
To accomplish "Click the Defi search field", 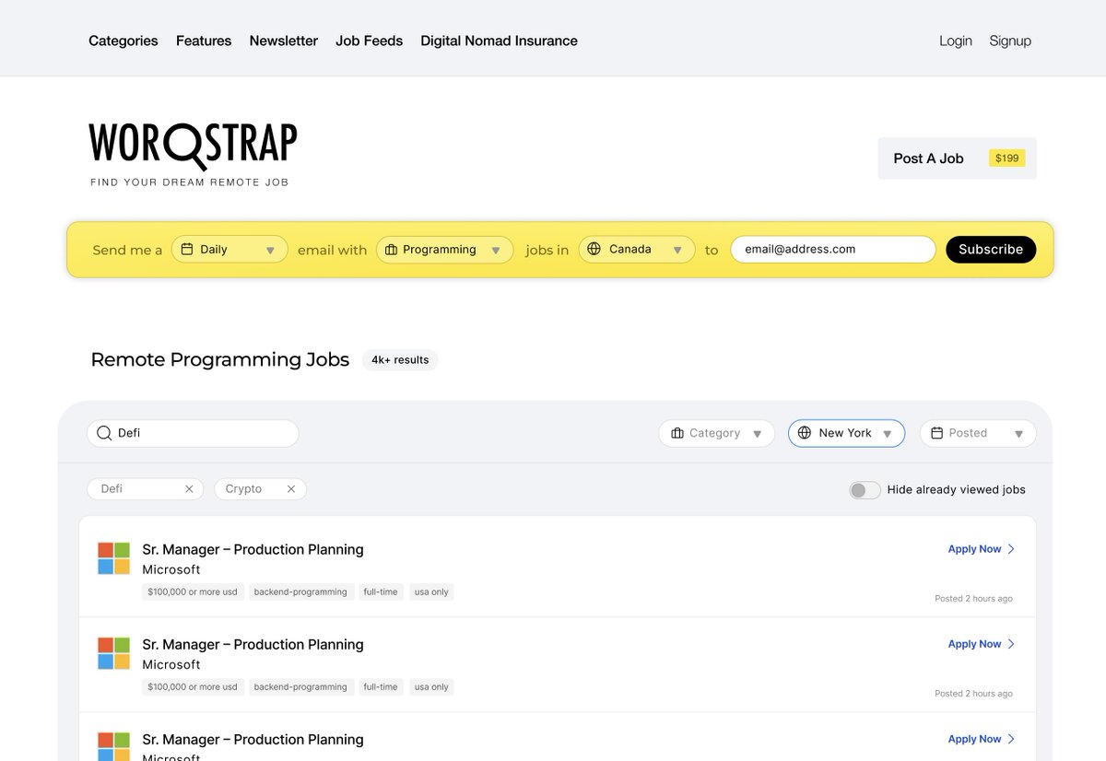I will 193,433.
